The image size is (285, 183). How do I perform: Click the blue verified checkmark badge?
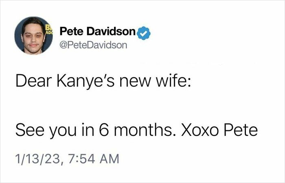pyautogui.click(x=144, y=32)
